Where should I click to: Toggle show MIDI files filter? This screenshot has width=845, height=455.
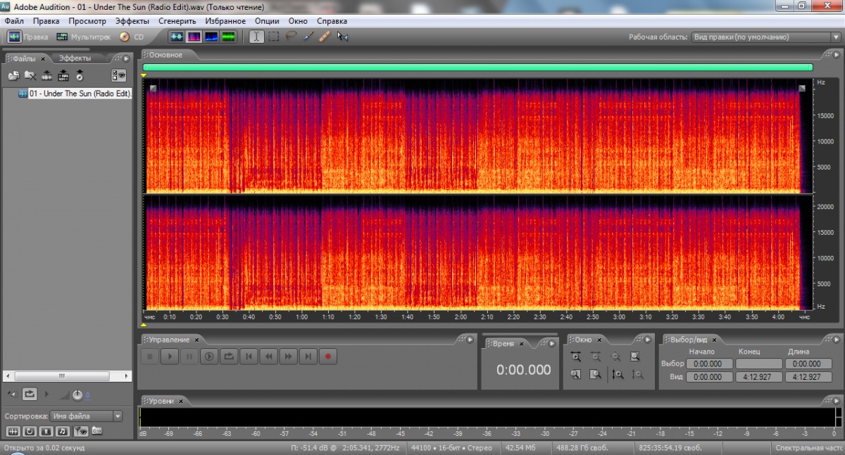[63, 430]
